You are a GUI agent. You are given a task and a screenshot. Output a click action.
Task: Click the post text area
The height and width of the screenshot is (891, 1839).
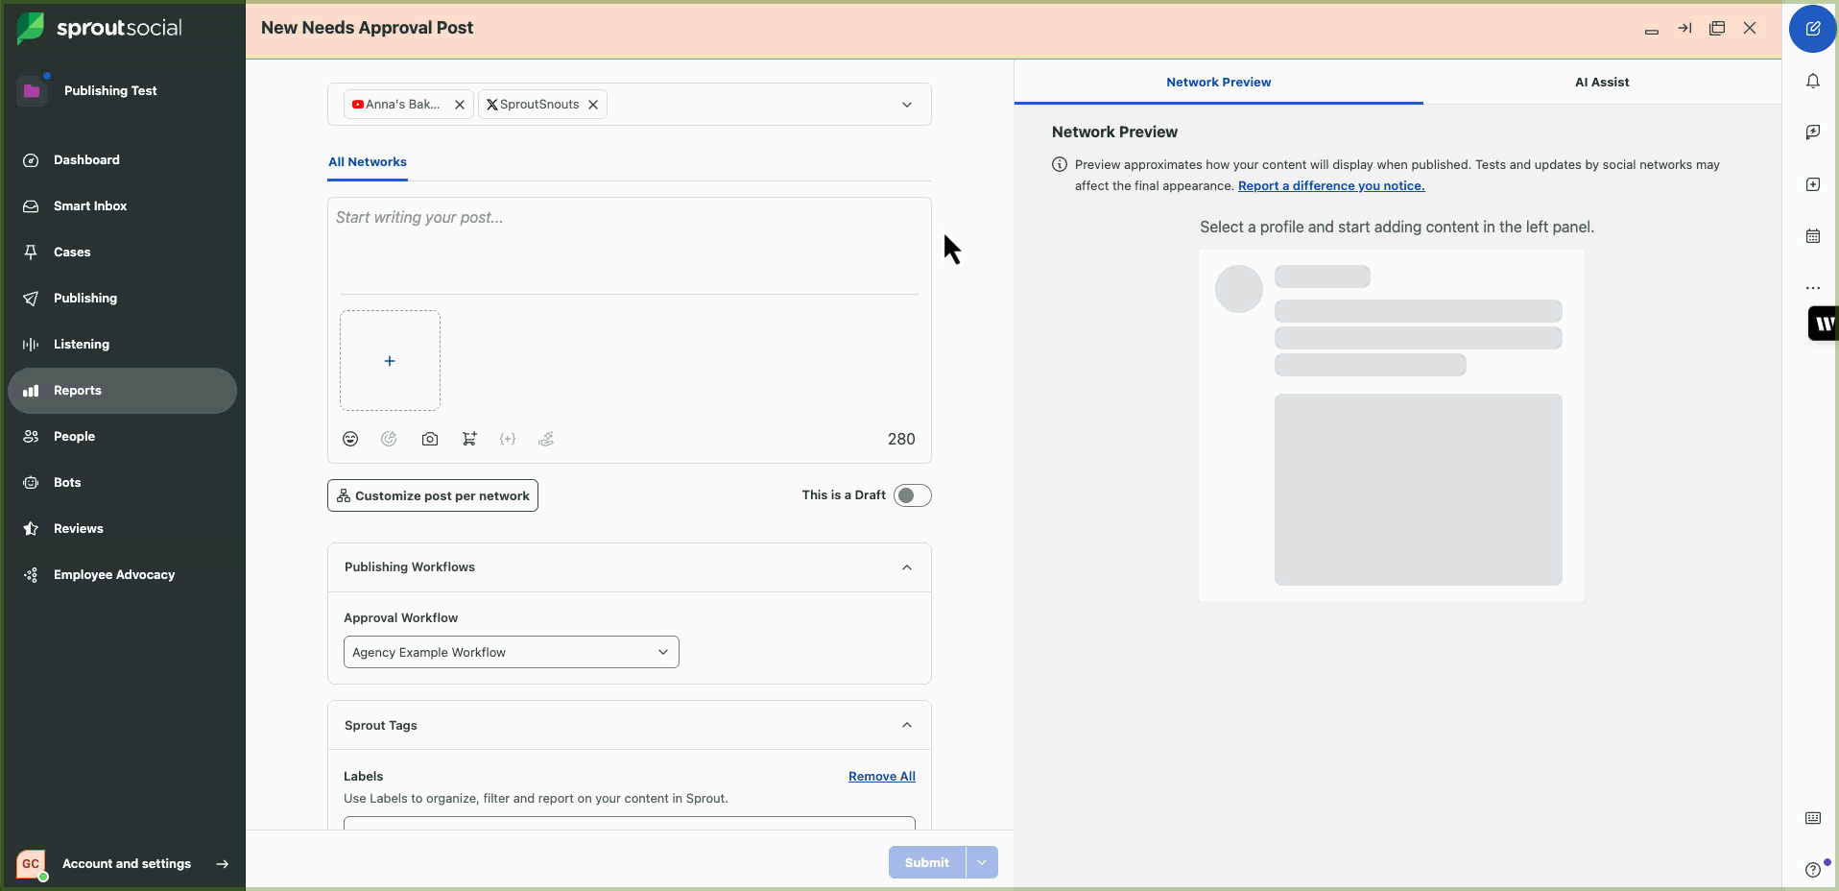click(x=630, y=245)
